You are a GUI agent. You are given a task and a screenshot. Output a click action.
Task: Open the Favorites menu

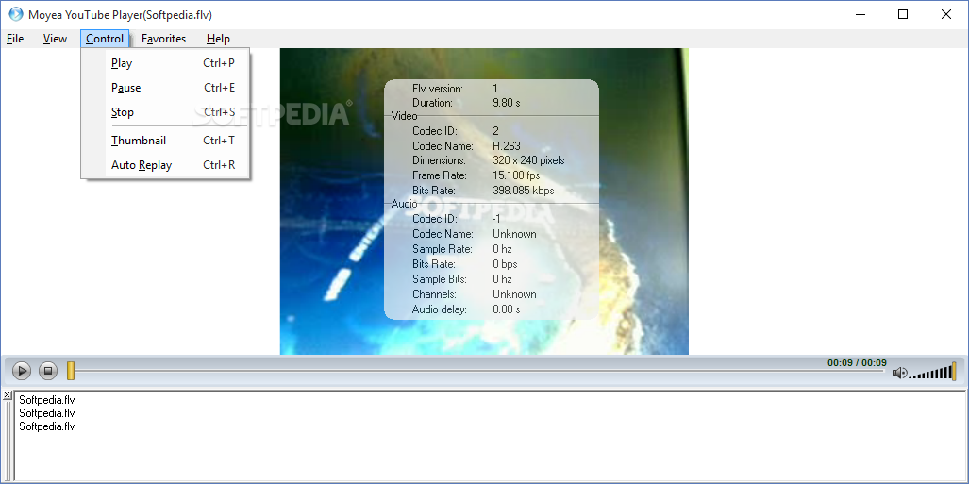tap(164, 39)
